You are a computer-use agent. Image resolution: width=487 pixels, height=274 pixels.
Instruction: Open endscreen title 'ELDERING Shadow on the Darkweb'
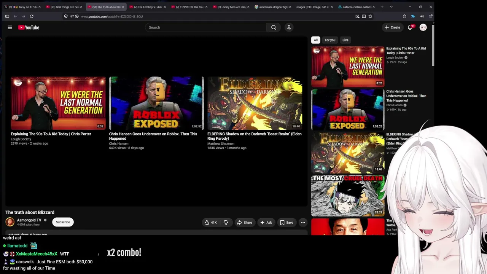coord(255,136)
